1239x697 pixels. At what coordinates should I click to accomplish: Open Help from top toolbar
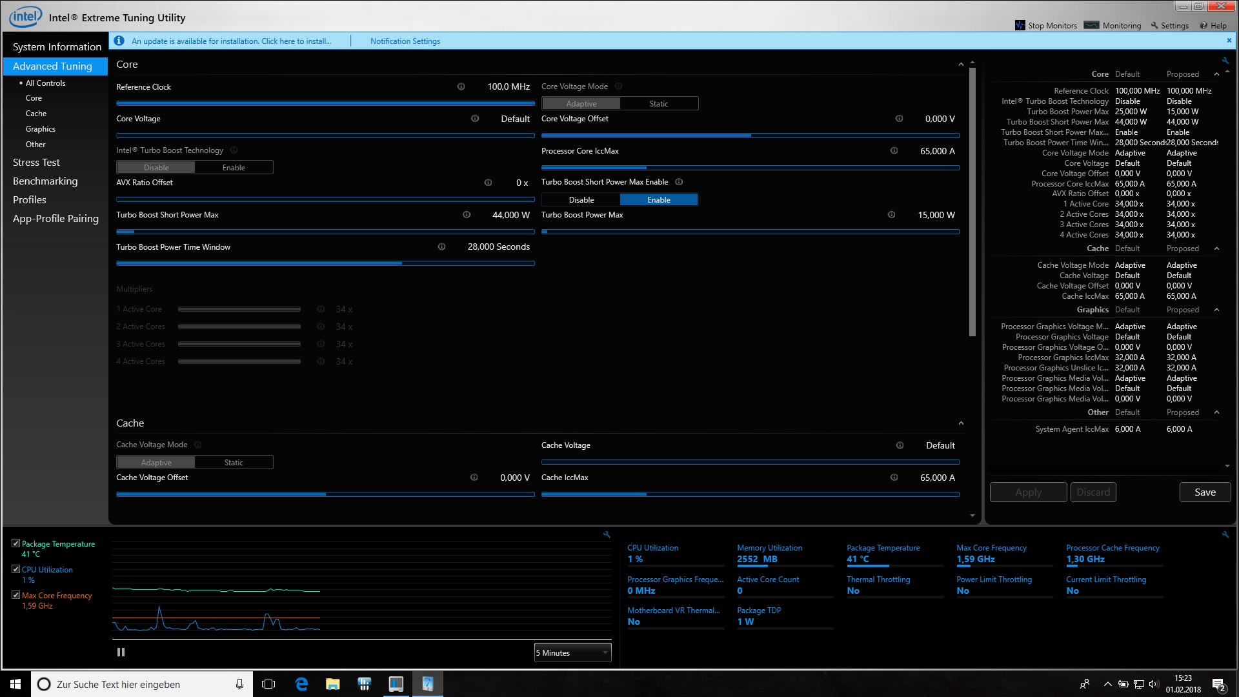coord(1213,26)
